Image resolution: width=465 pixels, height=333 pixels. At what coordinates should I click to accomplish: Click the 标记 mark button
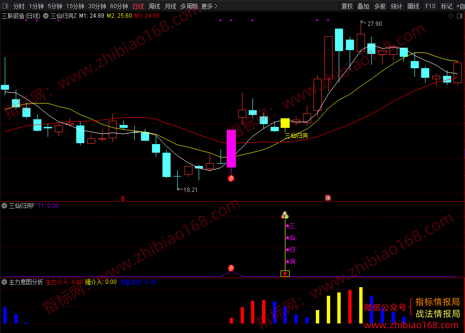coord(446,6)
